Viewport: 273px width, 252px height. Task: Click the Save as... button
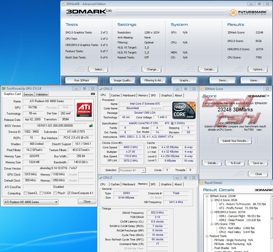pos(259,163)
